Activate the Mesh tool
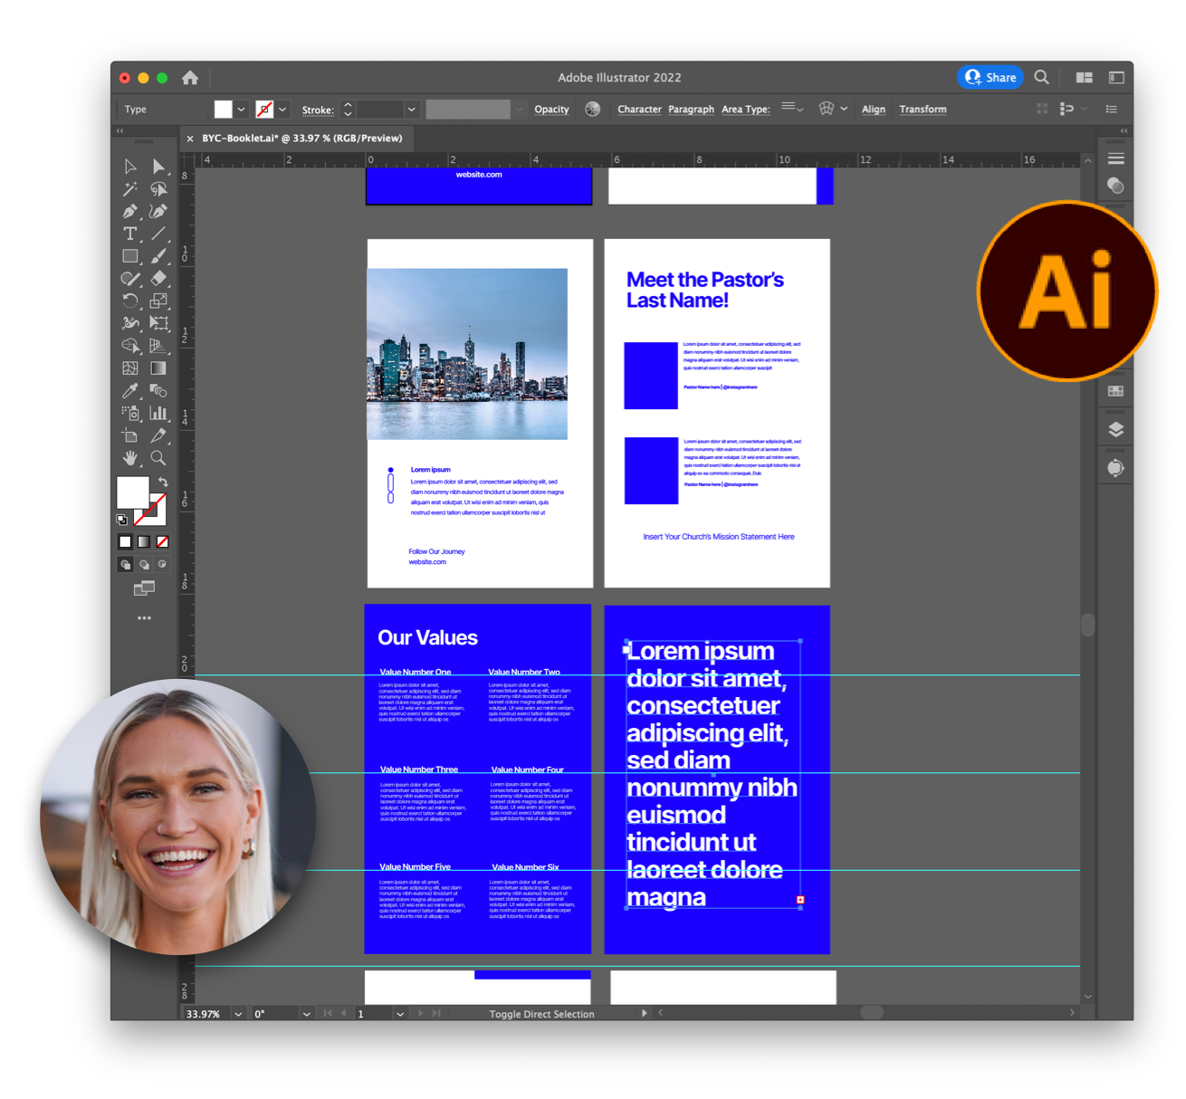 (x=130, y=368)
